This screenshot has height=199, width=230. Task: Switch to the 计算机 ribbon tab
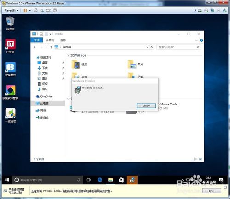click(x=50, y=40)
